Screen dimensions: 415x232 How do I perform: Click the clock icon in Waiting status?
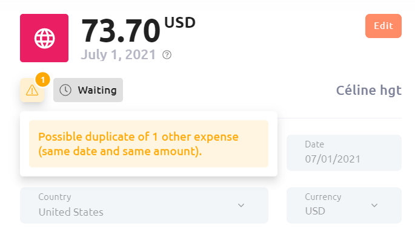click(x=65, y=90)
